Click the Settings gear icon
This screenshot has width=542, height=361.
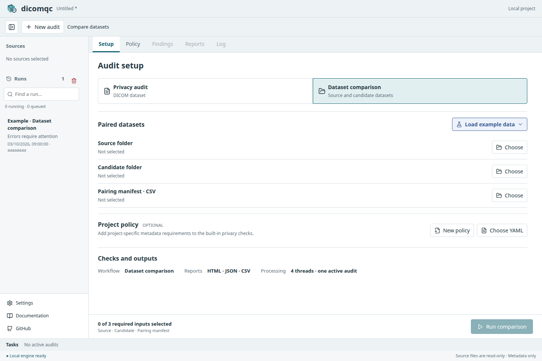tap(10, 303)
